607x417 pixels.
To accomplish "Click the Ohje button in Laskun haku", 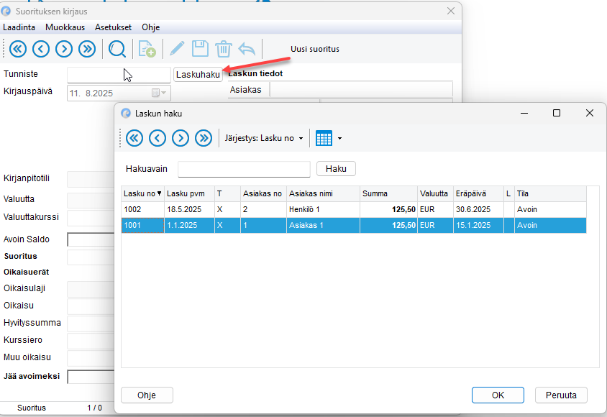I will (x=147, y=395).
